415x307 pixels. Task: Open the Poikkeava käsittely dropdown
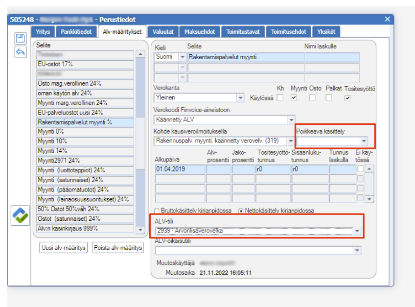pyautogui.click(x=364, y=141)
